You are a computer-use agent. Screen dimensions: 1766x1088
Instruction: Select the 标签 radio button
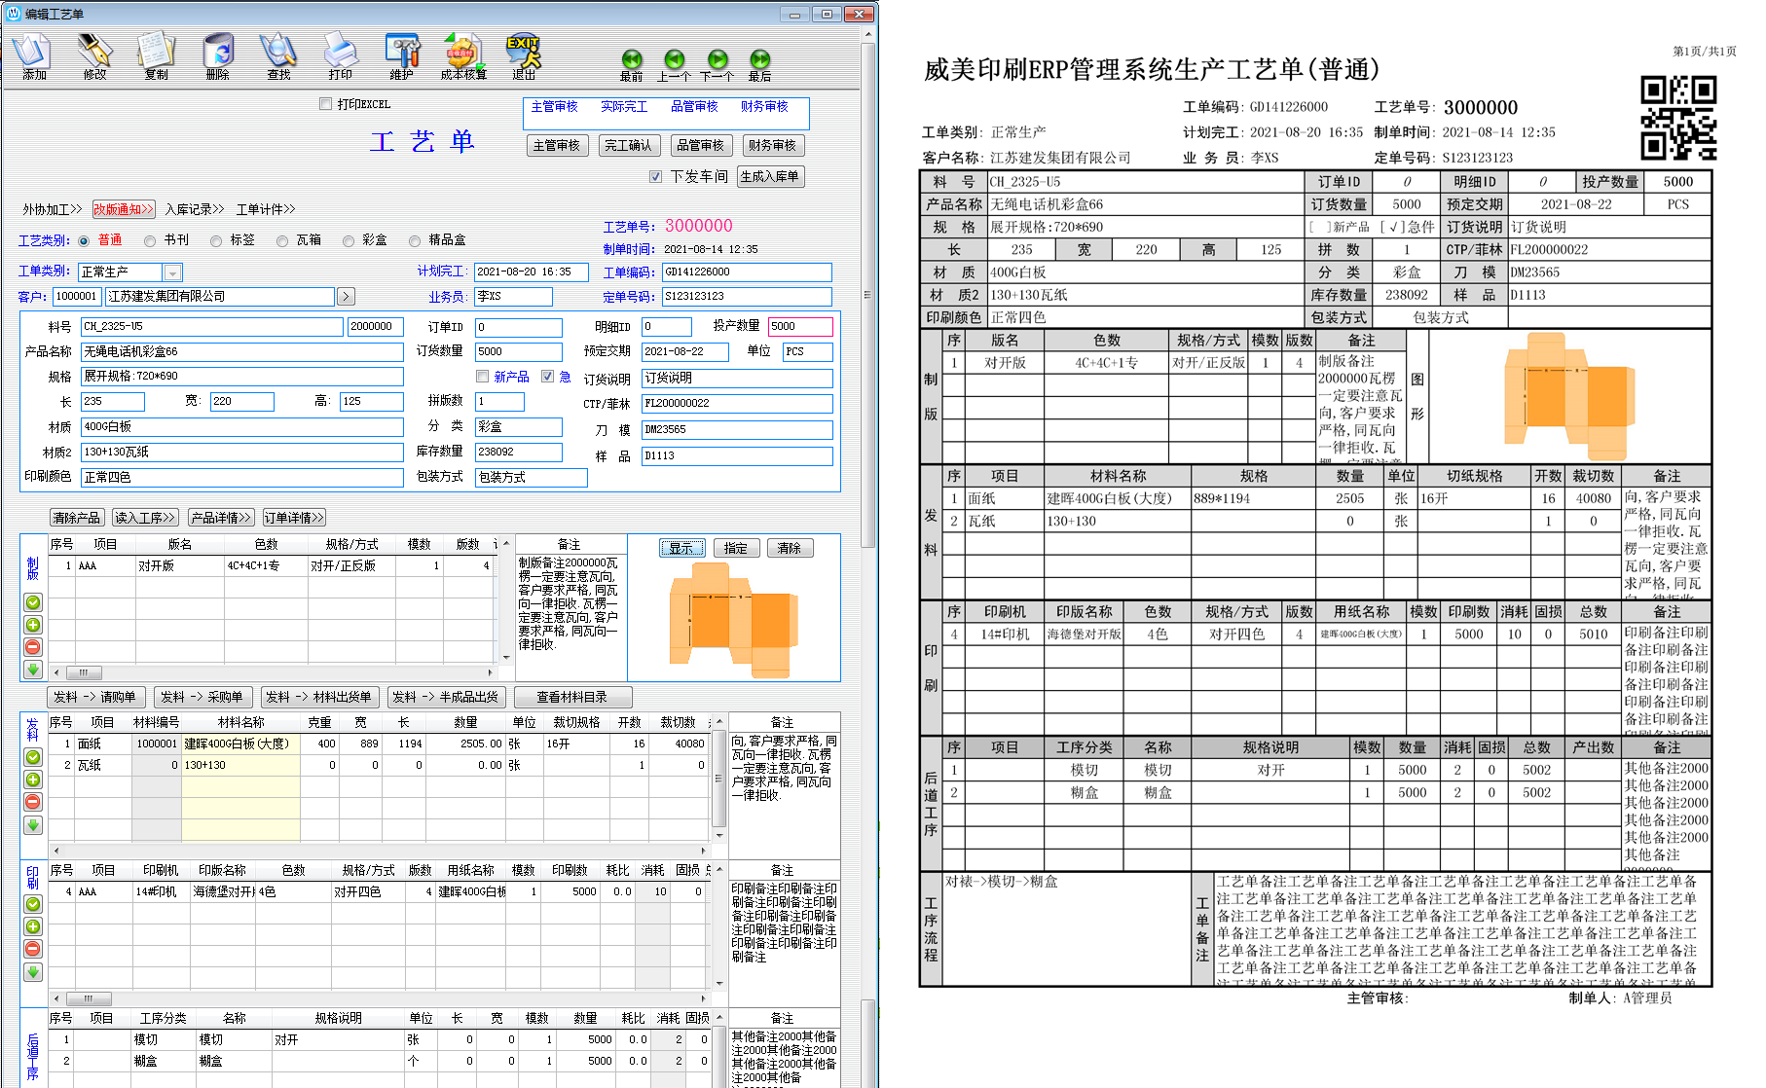[216, 240]
